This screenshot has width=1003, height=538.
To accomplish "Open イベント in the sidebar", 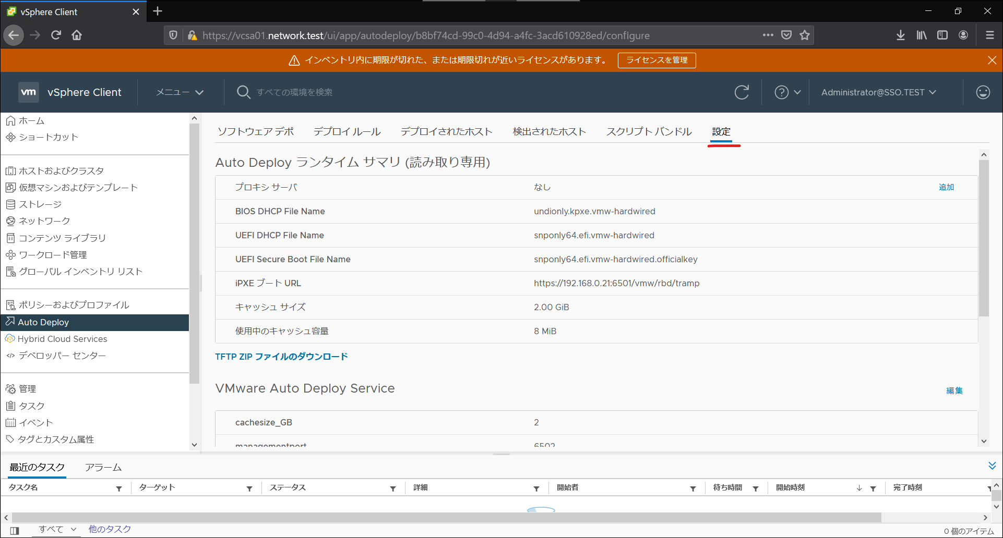I will (29, 422).
